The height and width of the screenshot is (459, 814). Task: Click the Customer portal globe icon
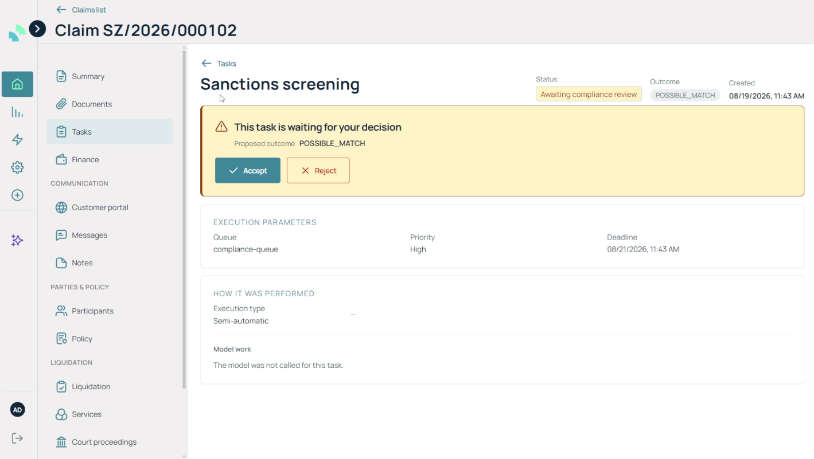click(61, 207)
